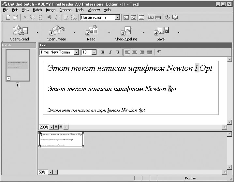Align text right

[x=142, y=52]
